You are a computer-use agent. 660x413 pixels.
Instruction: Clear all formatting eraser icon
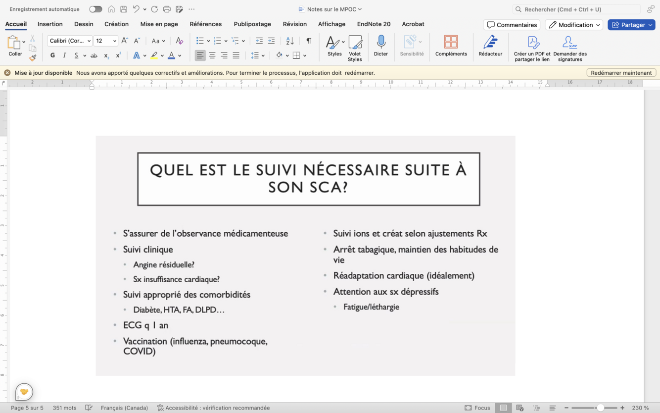pos(179,41)
